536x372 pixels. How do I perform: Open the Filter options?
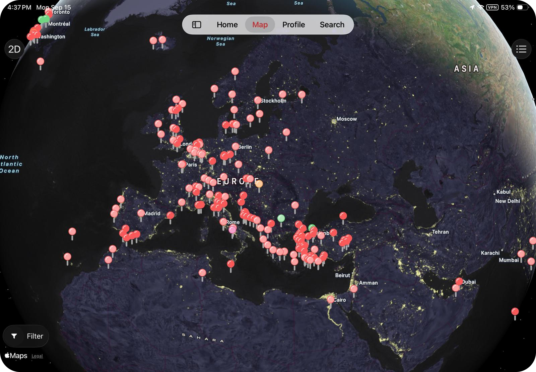coord(26,336)
